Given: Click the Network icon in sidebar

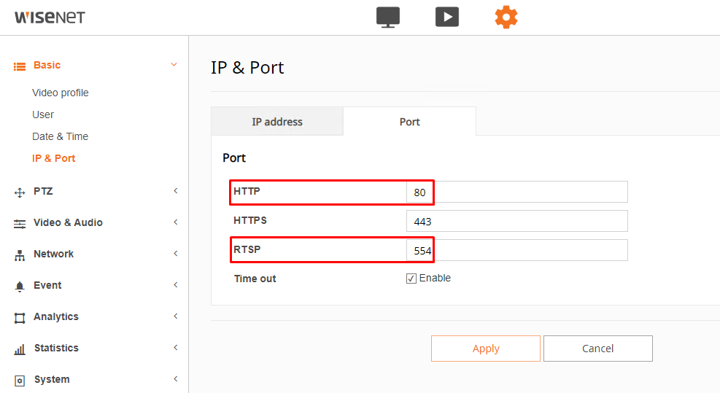Looking at the screenshot, I should [x=20, y=254].
